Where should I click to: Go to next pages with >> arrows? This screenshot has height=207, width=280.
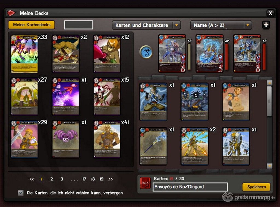pyautogui.click(x=110, y=179)
